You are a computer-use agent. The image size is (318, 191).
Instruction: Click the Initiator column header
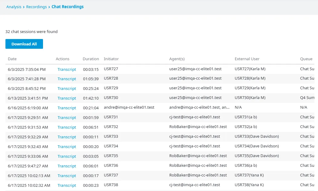click(x=111, y=59)
